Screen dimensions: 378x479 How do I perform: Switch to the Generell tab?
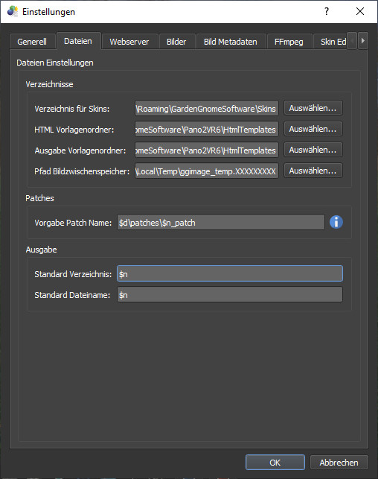(32, 42)
